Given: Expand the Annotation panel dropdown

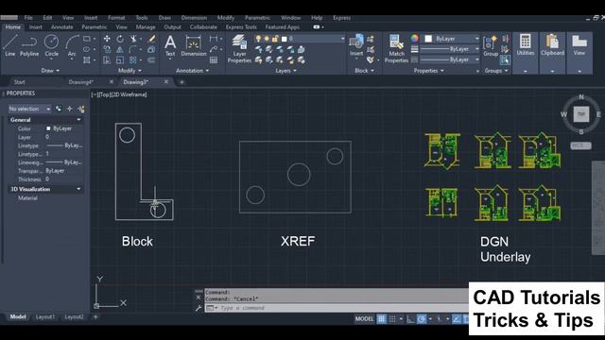Looking at the screenshot, I should [192, 71].
